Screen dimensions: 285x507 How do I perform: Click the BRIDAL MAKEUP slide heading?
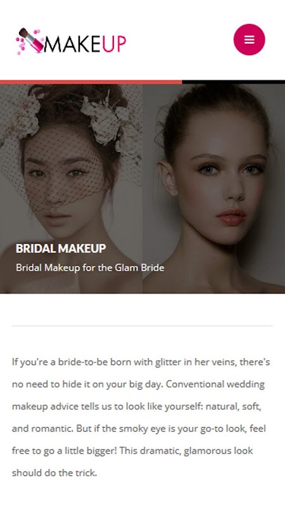point(61,248)
